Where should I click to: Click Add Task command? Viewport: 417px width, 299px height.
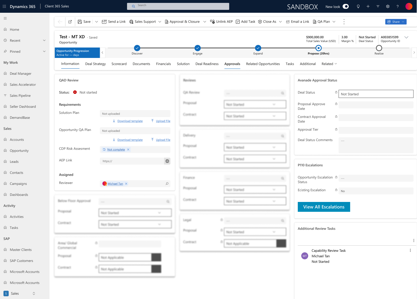(x=245, y=22)
